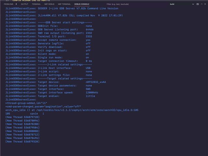Open the PROBLEMS tab
The width and height of the screenshot is (208, 156).
(10, 4)
